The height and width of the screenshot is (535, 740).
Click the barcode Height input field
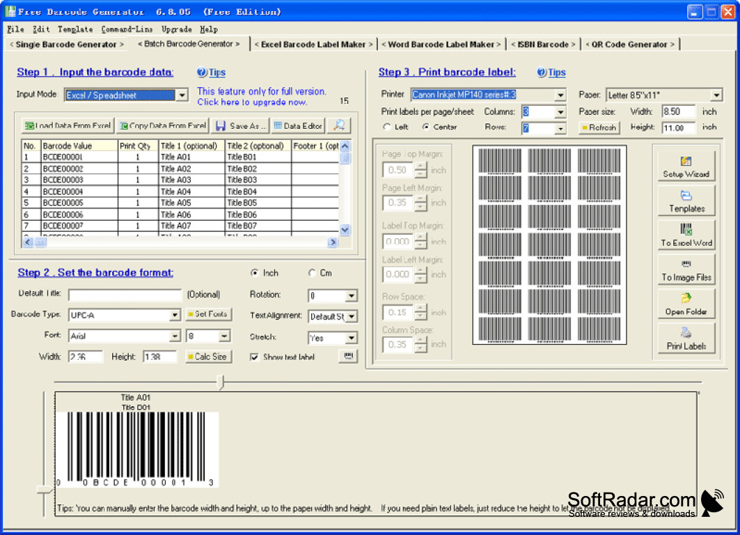point(160,357)
